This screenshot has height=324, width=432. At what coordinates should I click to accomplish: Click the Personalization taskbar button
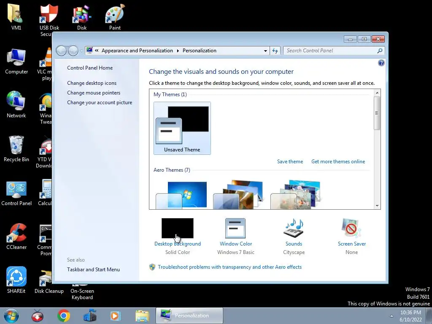[189, 316]
